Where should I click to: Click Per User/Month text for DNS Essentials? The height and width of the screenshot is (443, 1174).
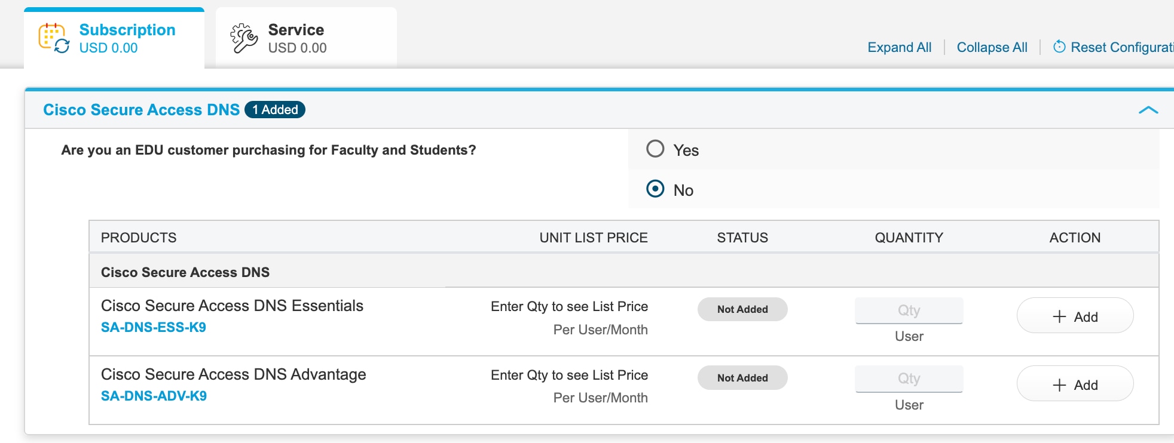tap(600, 330)
